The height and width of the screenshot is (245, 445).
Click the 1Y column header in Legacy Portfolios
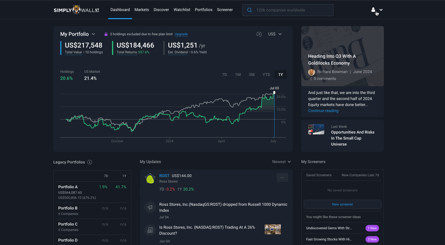point(124,176)
